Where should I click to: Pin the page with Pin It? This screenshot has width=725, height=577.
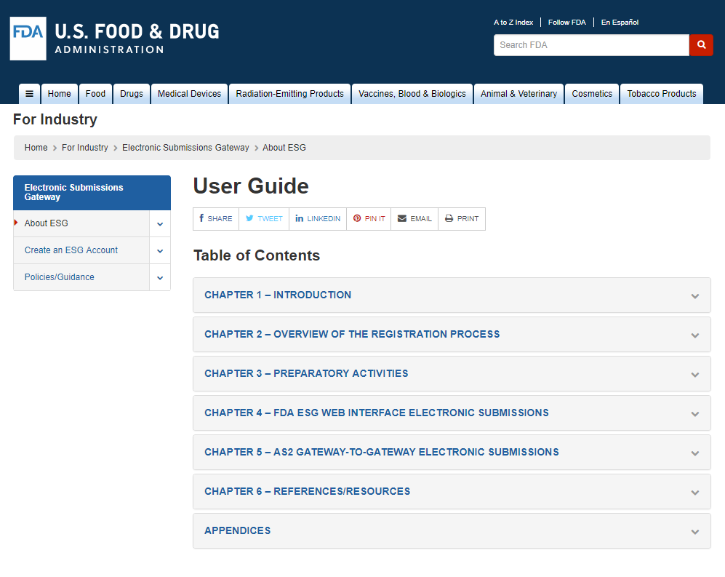(369, 219)
